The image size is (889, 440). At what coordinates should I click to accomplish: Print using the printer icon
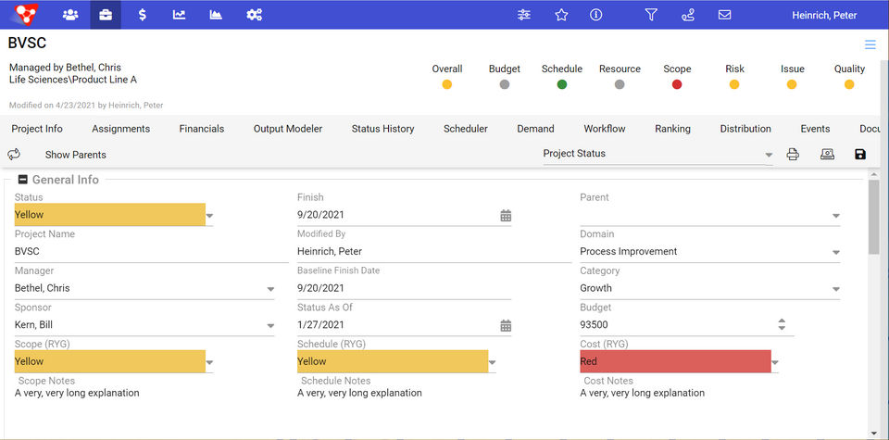[793, 155]
